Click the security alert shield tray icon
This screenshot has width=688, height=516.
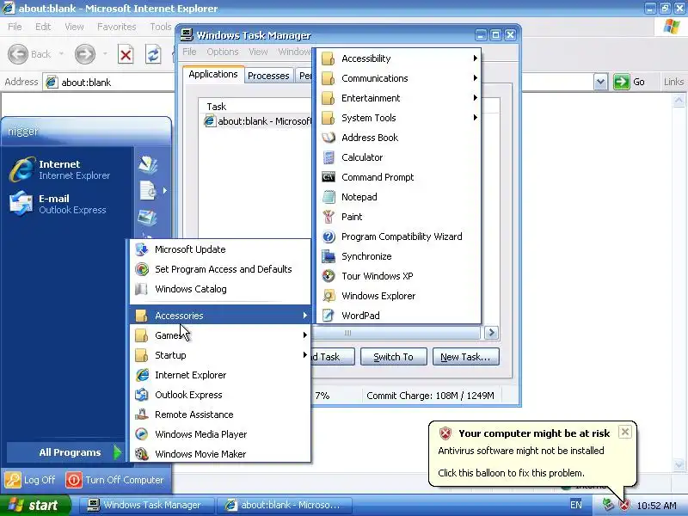(x=624, y=505)
